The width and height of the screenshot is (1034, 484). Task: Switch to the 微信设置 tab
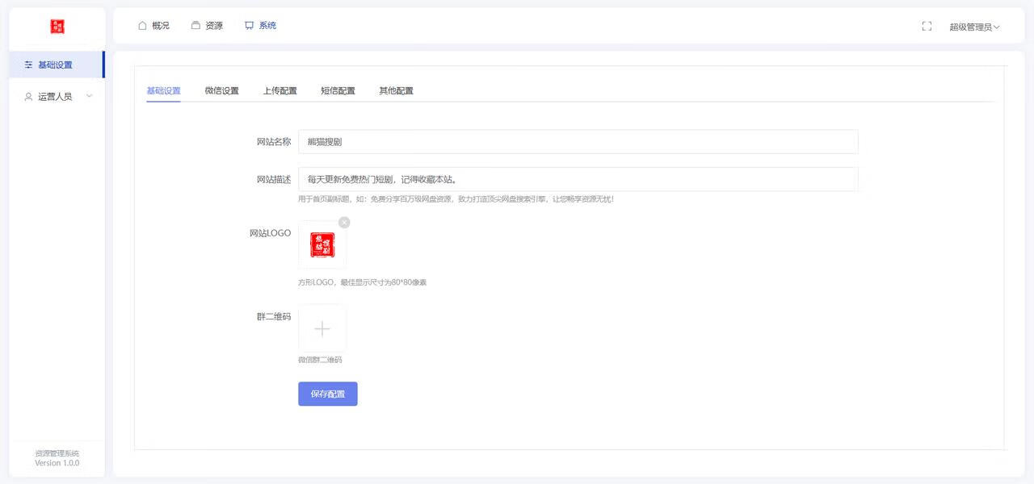(221, 90)
